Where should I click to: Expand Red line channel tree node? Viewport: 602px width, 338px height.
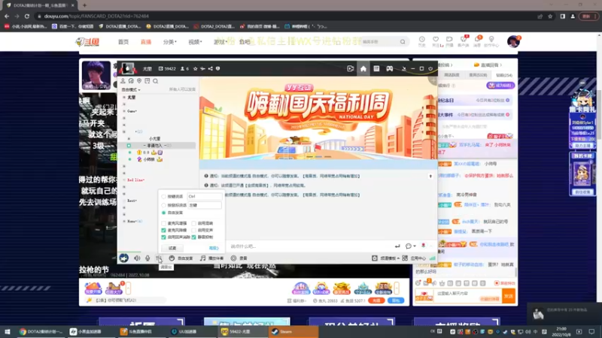(x=124, y=180)
